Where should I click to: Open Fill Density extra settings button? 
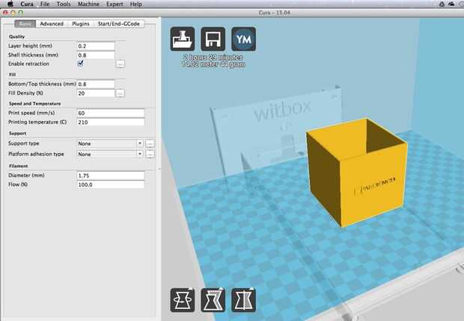pos(120,93)
